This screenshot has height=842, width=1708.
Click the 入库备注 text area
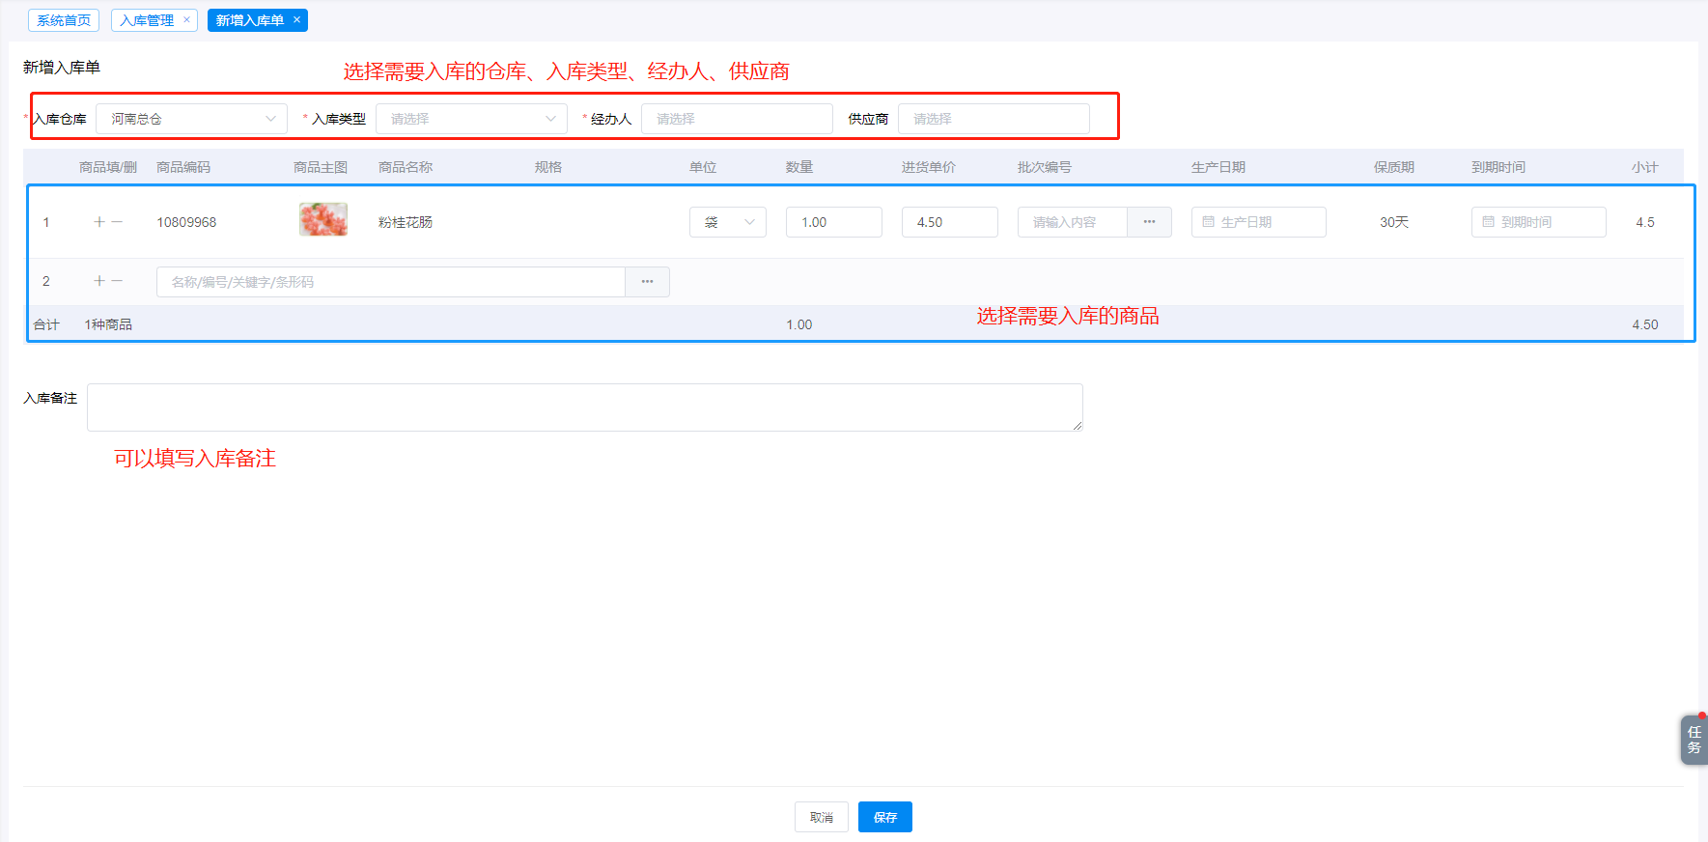tap(584, 407)
